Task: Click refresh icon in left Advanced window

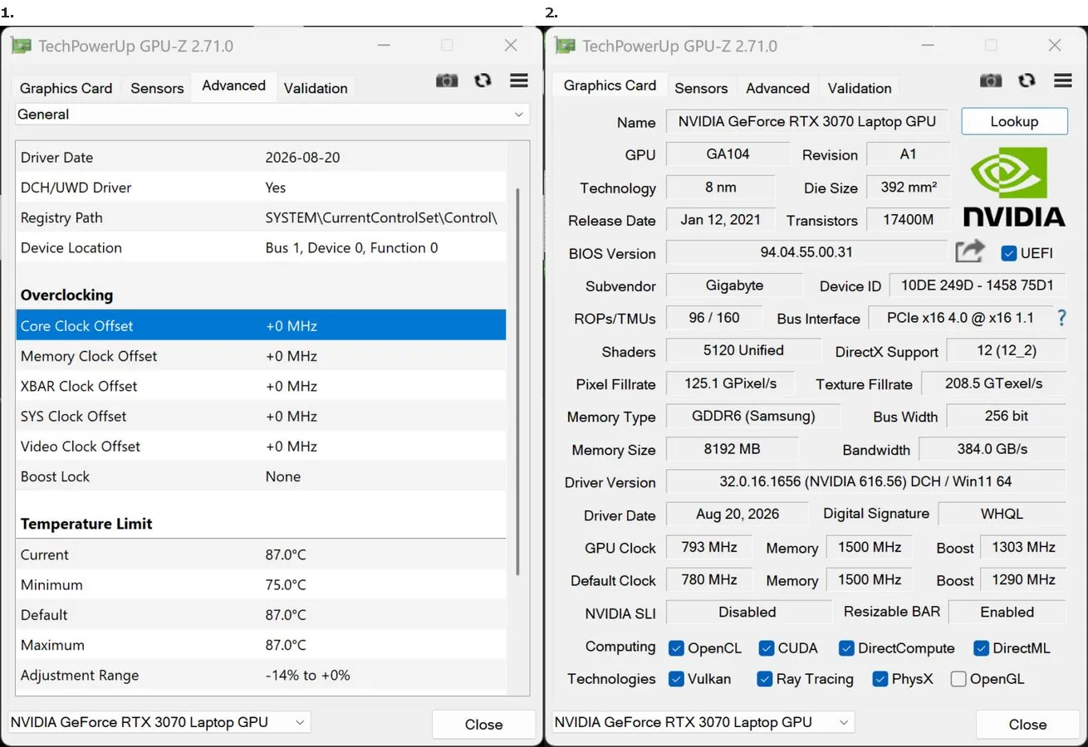Action: (483, 81)
